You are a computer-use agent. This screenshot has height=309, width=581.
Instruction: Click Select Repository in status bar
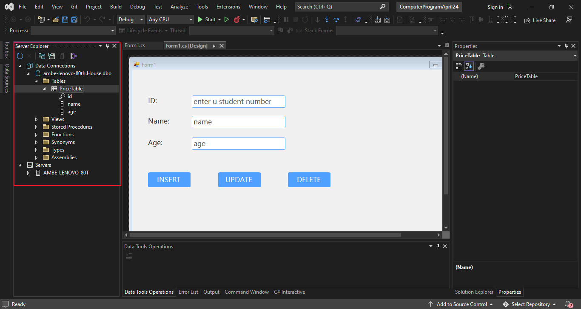pyautogui.click(x=530, y=304)
